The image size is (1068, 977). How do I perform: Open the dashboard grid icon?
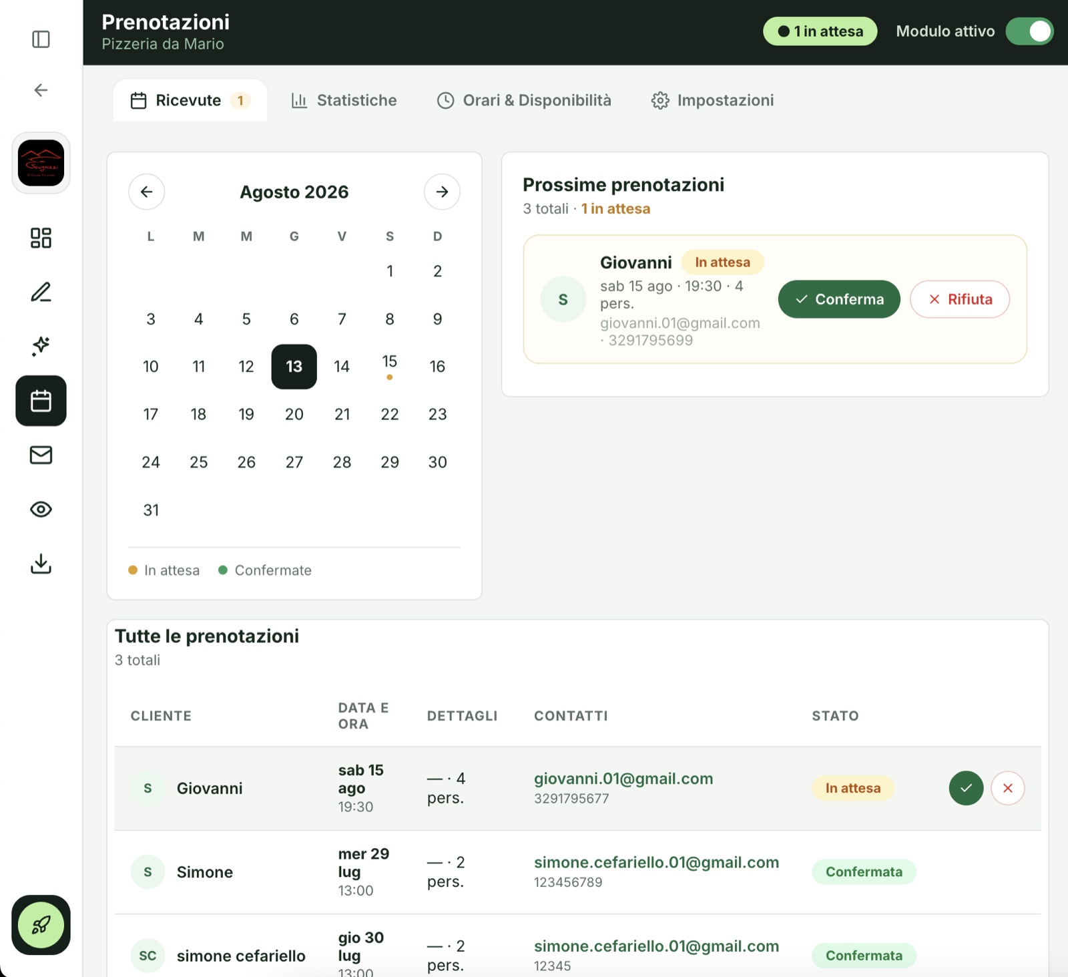point(41,238)
